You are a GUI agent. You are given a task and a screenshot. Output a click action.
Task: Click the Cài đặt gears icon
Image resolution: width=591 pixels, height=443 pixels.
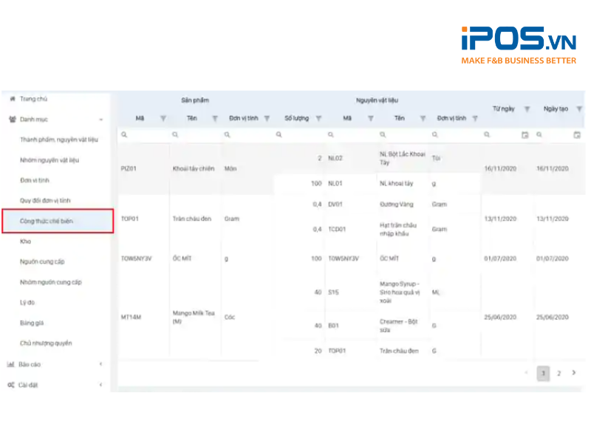tap(11, 385)
